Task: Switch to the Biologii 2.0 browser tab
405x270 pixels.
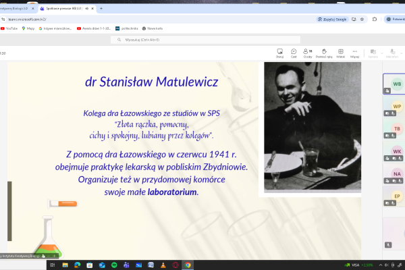Action: pyautogui.click(x=16, y=9)
